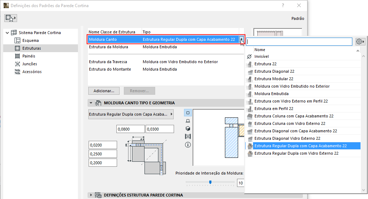Click the 0,2500 dimension field

[x=103, y=154]
